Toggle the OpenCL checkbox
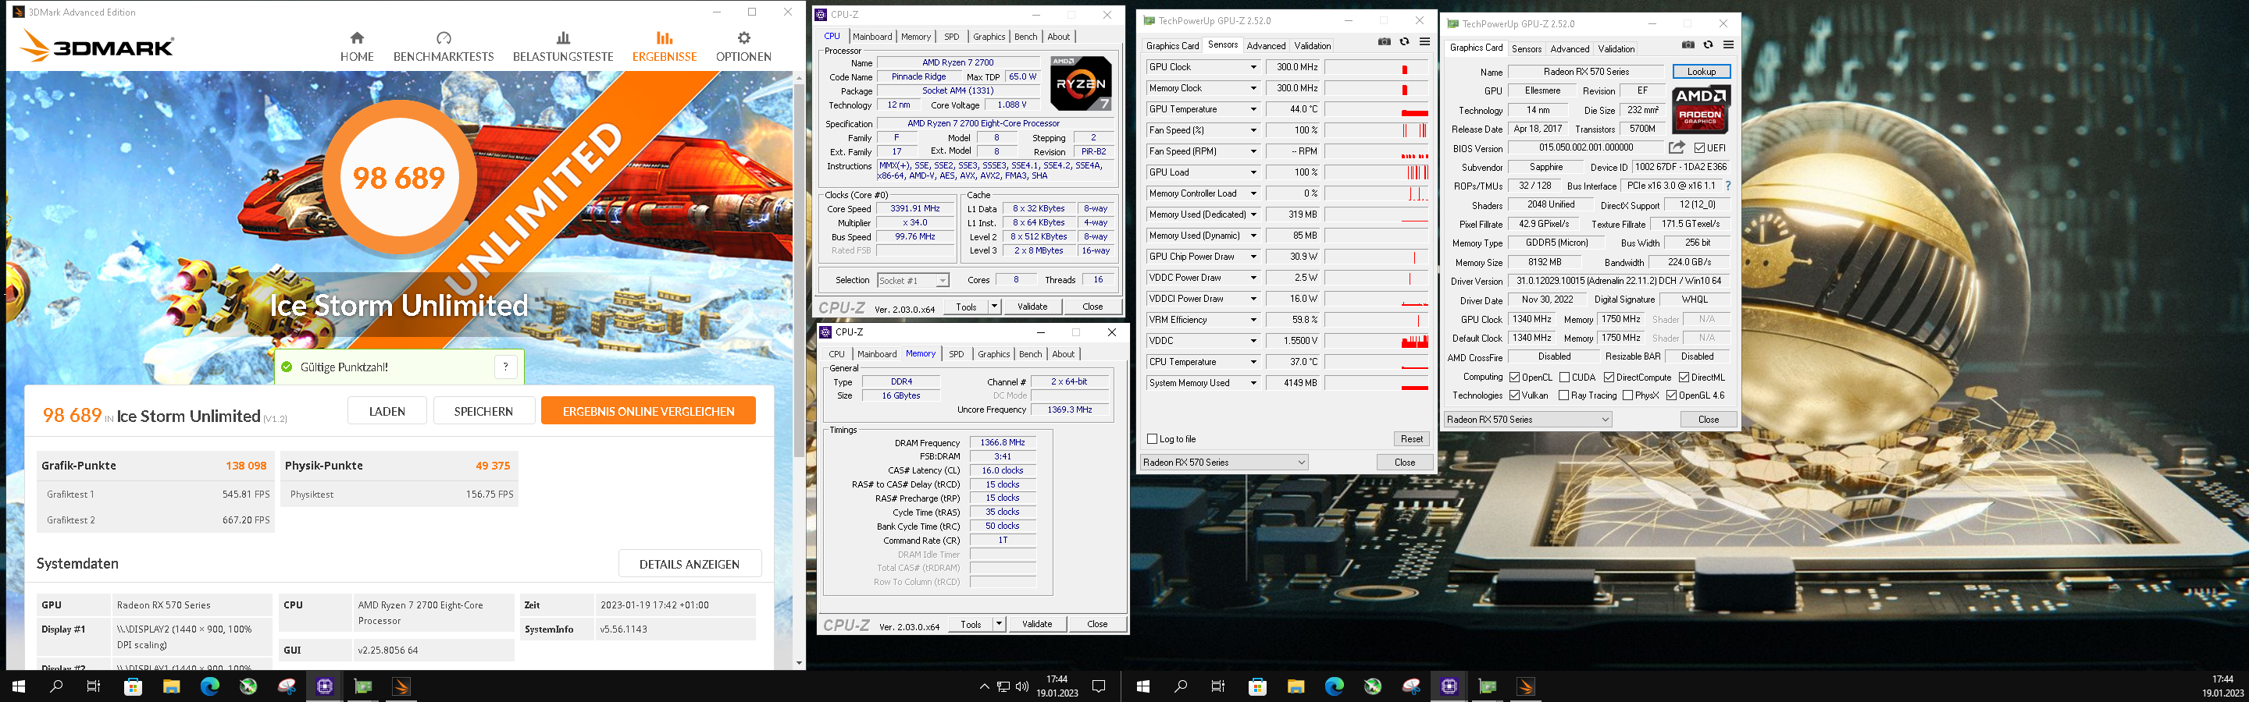The image size is (2249, 702). (1515, 378)
